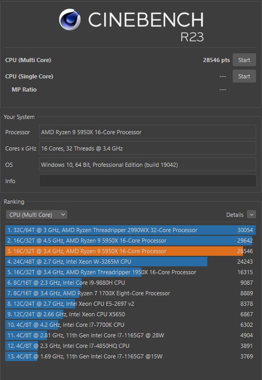Select highlighted orange row 5950X at 3.4 GHz
The width and height of the screenshot is (262, 380).
click(130, 251)
